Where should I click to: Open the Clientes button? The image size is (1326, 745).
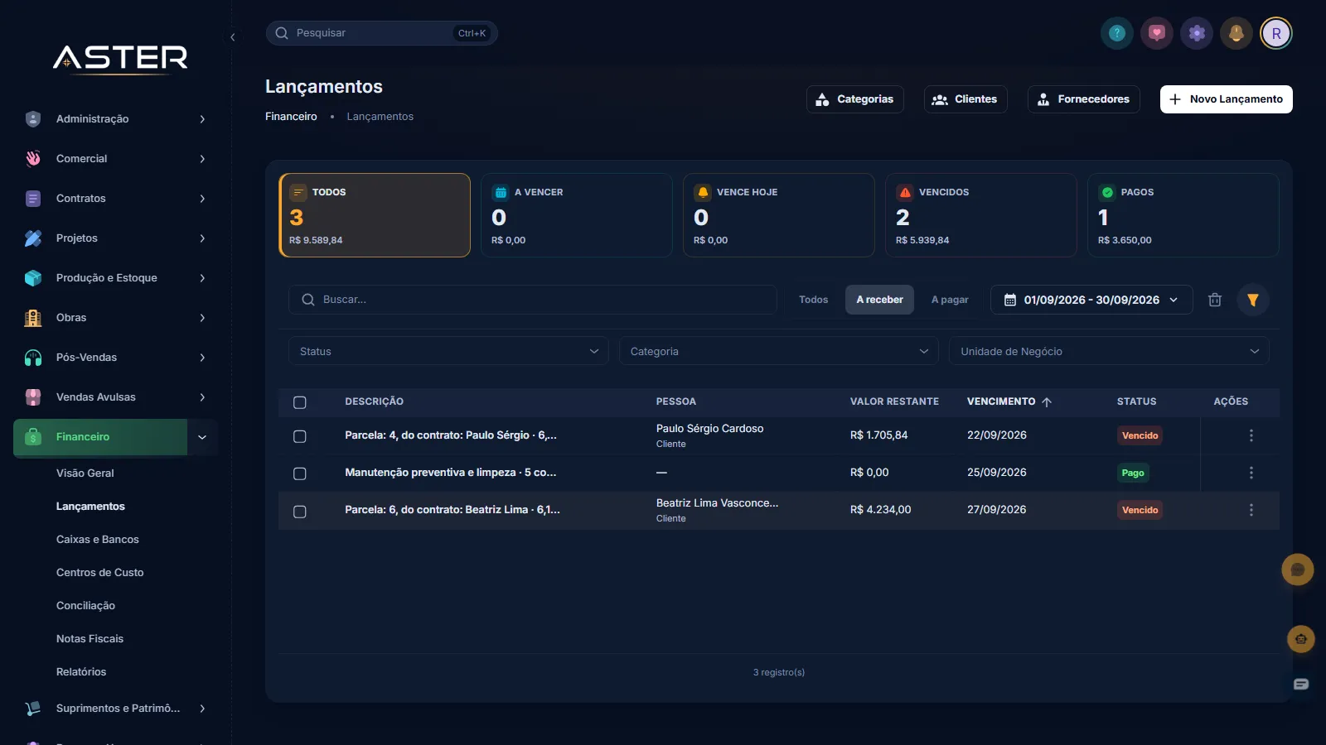pyautogui.click(x=965, y=99)
